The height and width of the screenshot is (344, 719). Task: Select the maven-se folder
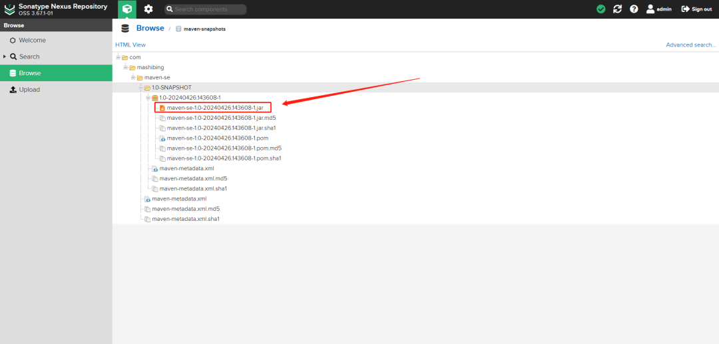click(x=157, y=77)
